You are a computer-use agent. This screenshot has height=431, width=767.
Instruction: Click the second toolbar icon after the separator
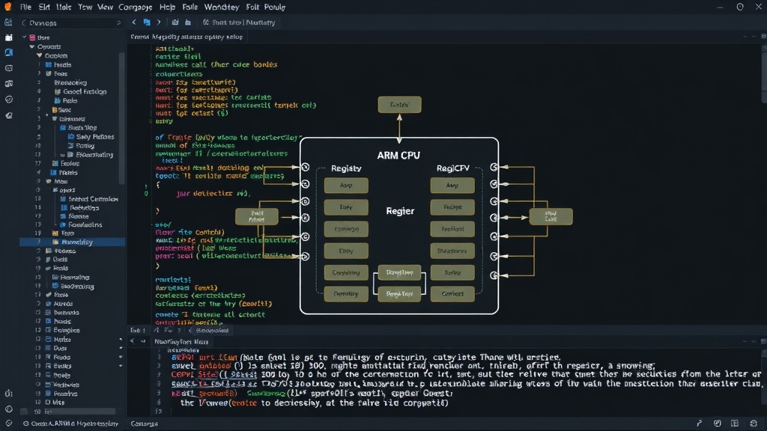(x=188, y=22)
